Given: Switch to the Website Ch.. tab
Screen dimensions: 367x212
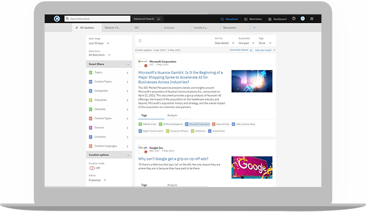Looking at the screenshot, I should [x=116, y=28].
